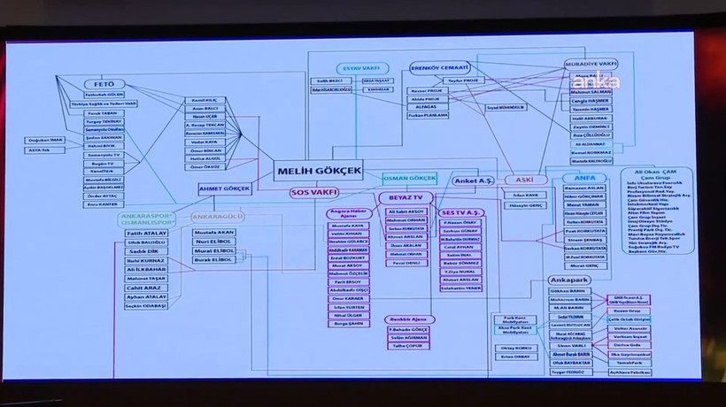Click the ANKARAGÜCÜ header node
This screenshot has height=407, width=726.
click(217, 216)
